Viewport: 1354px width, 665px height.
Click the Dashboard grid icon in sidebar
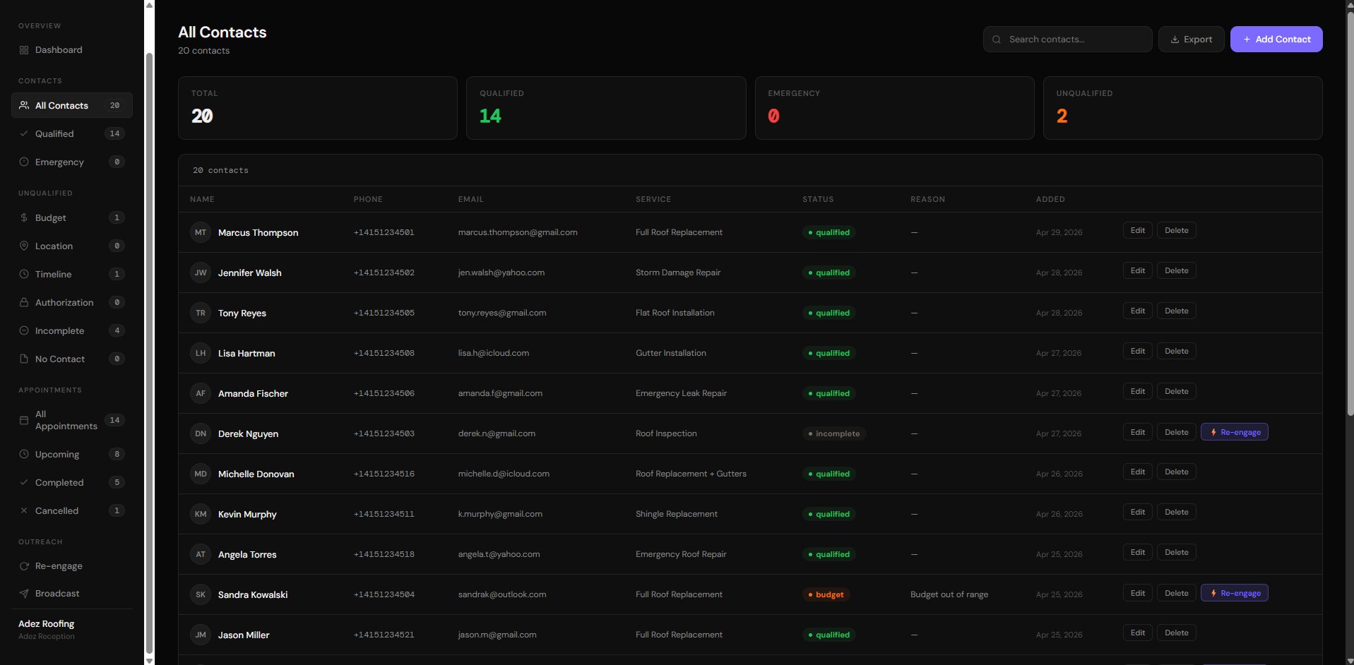(24, 50)
